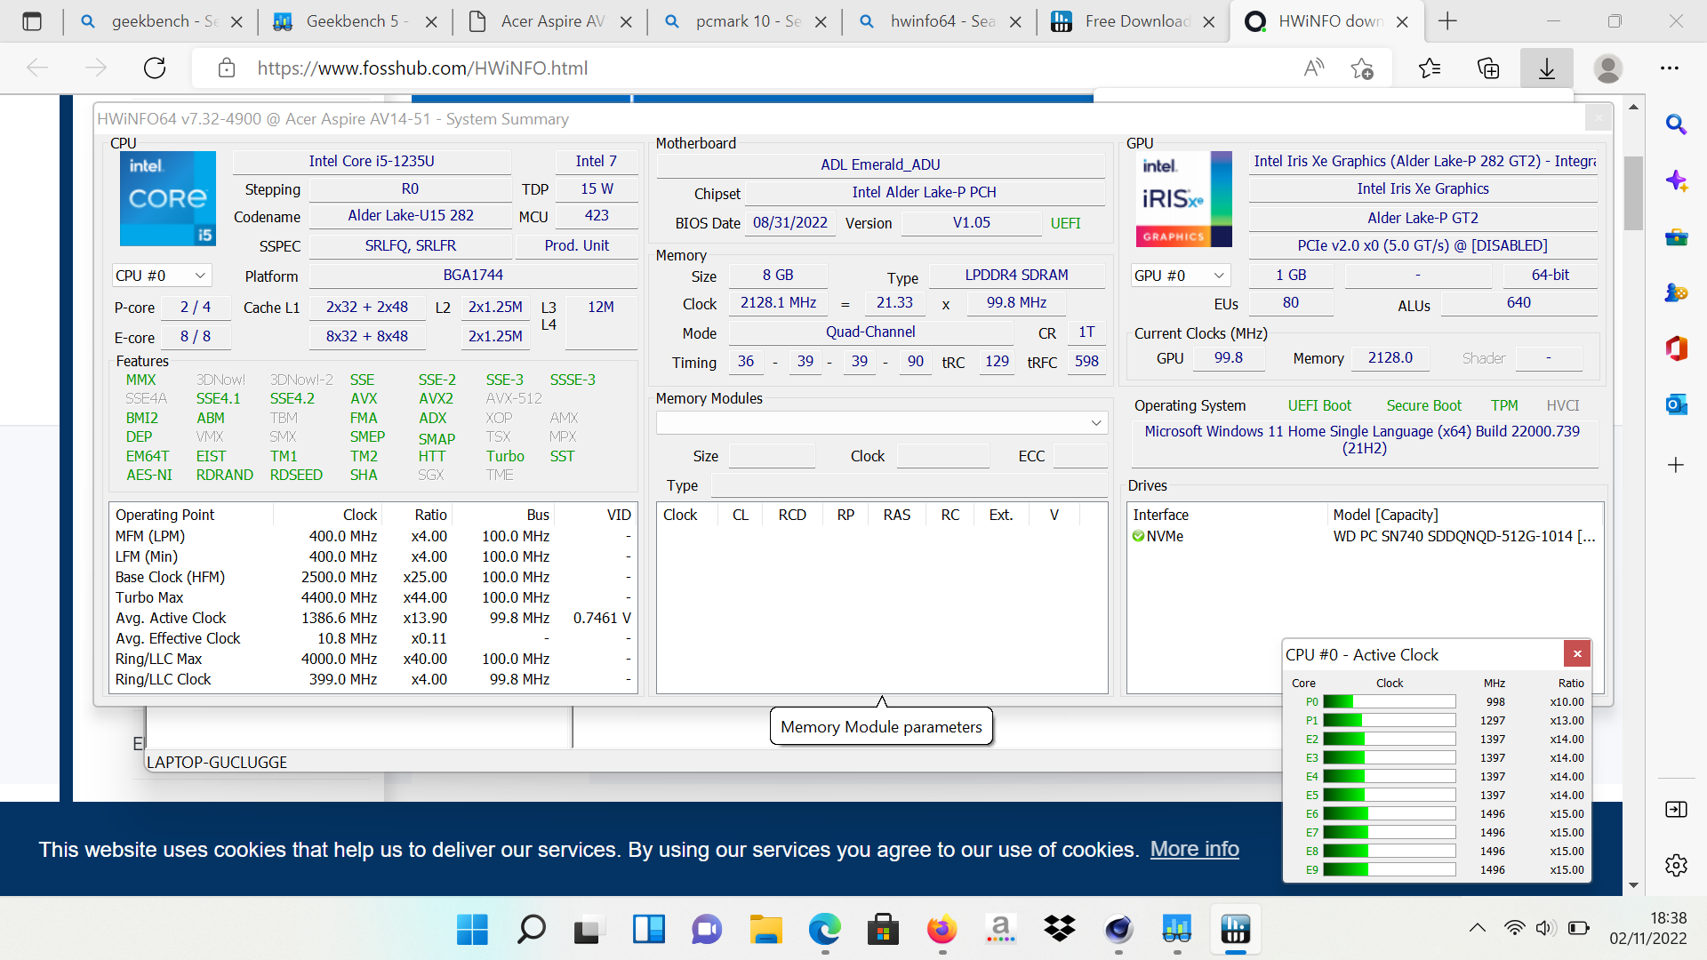1707x960 pixels.
Task: Click the Base Clock (HFM) row
Action: pyautogui.click(x=373, y=577)
